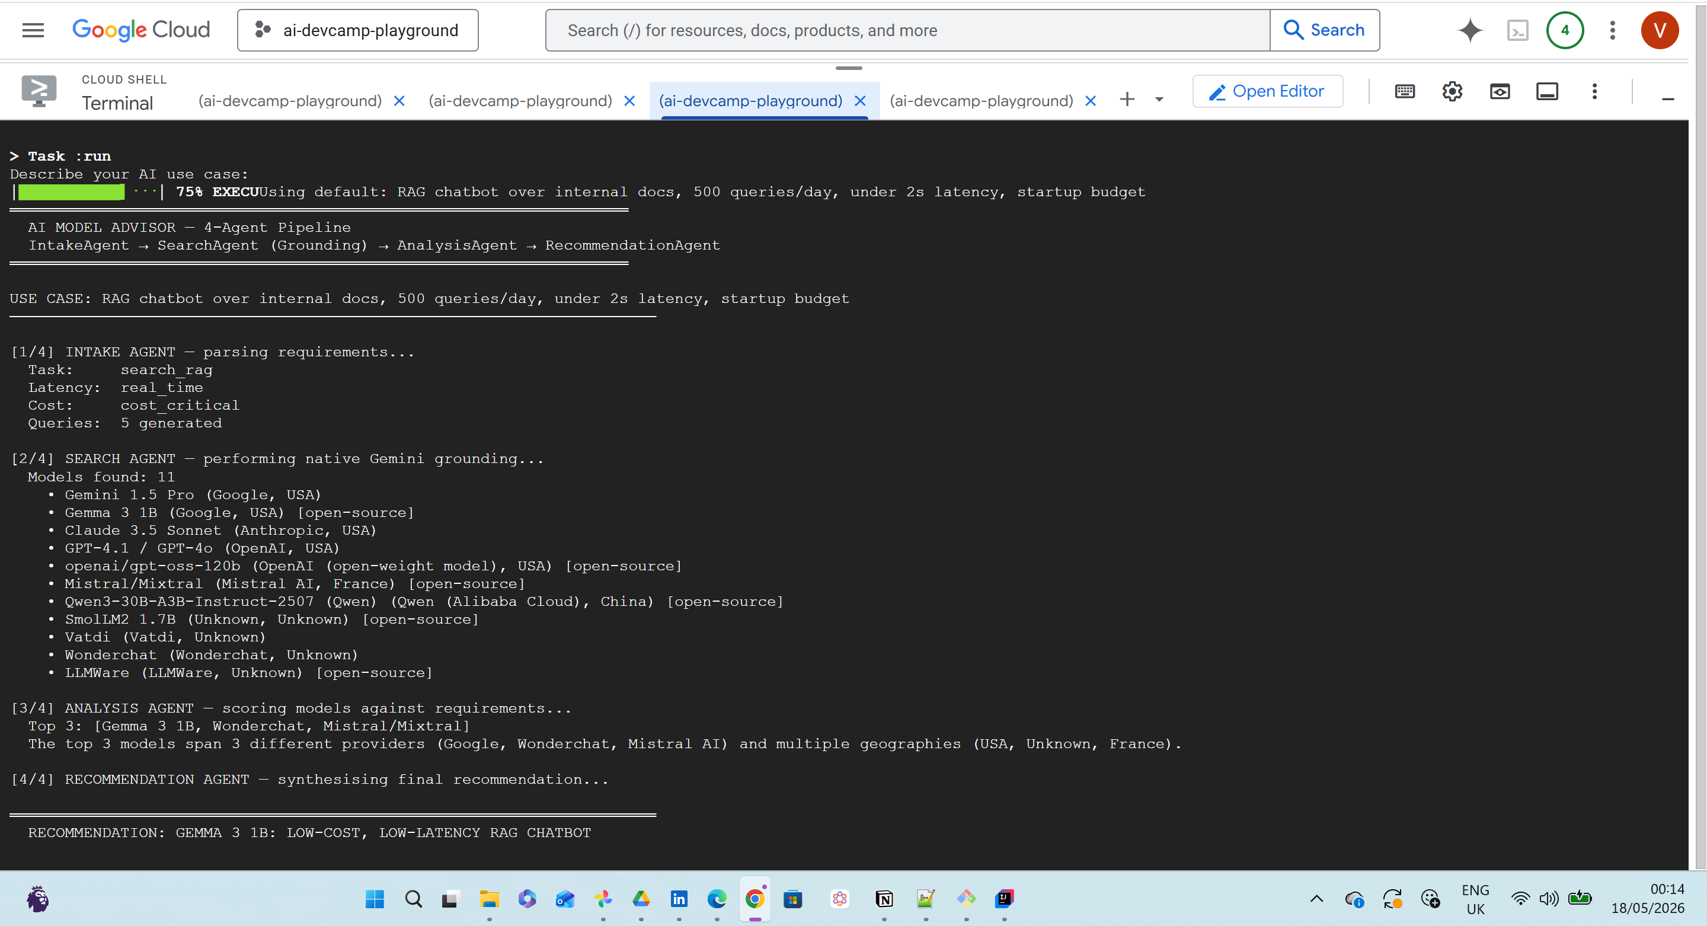Open Microsoft Edge from the taskbar
Image resolution: width=1707 pixels, height=926 pixels.
coord(717,899)
